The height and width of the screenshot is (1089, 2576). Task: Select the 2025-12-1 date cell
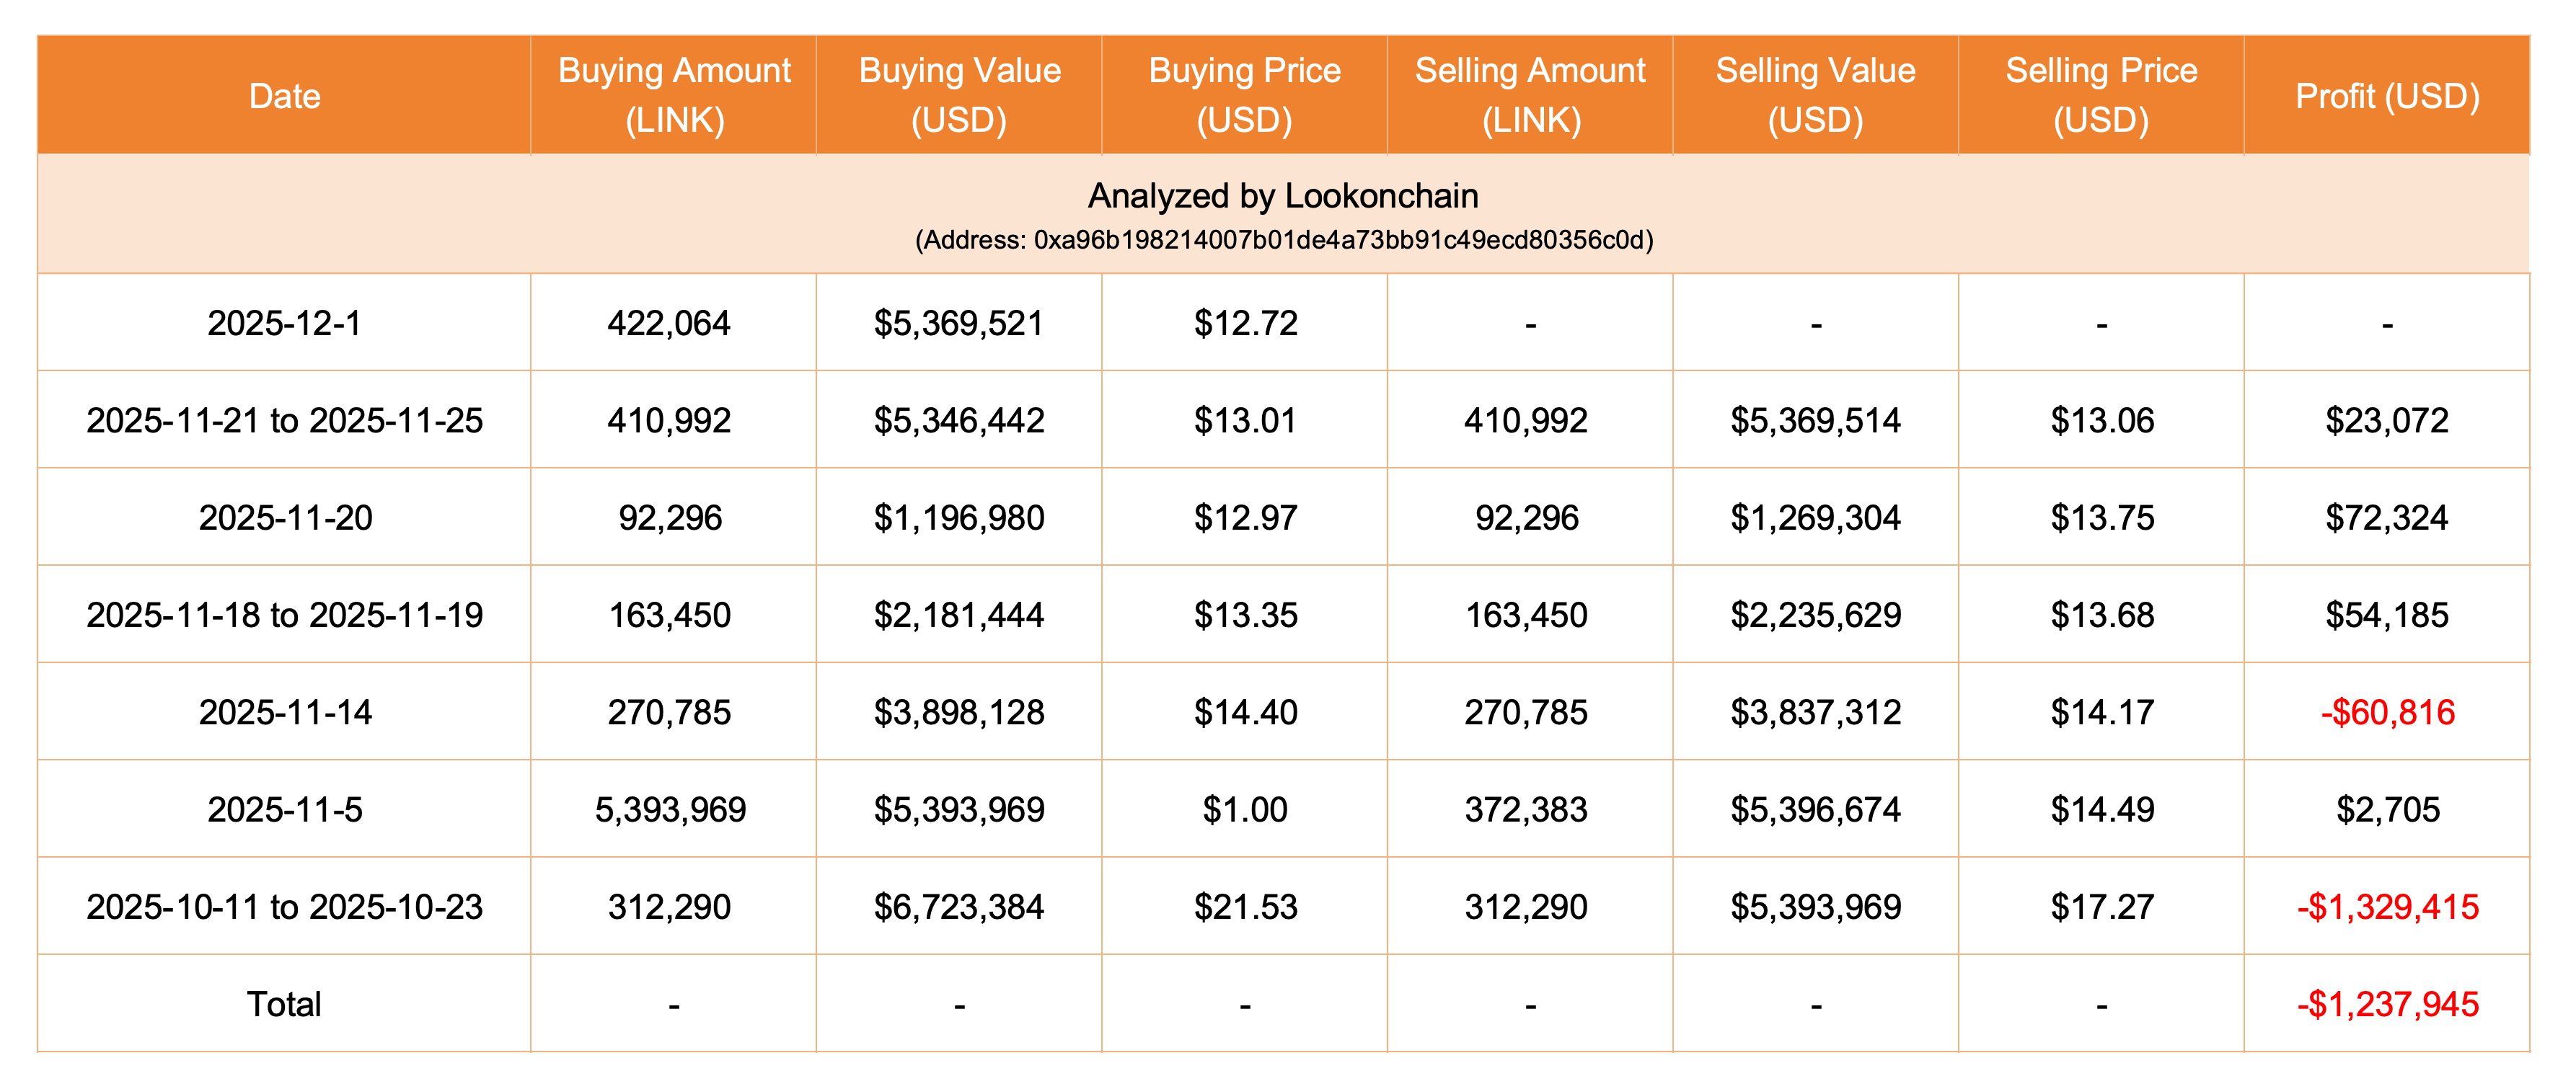[x=284, y=324]
